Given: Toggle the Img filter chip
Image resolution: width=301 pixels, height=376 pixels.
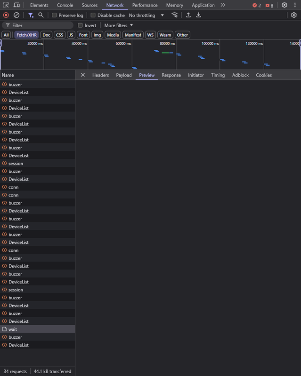Looking at the screenshot, I should [x=97, y=35].
